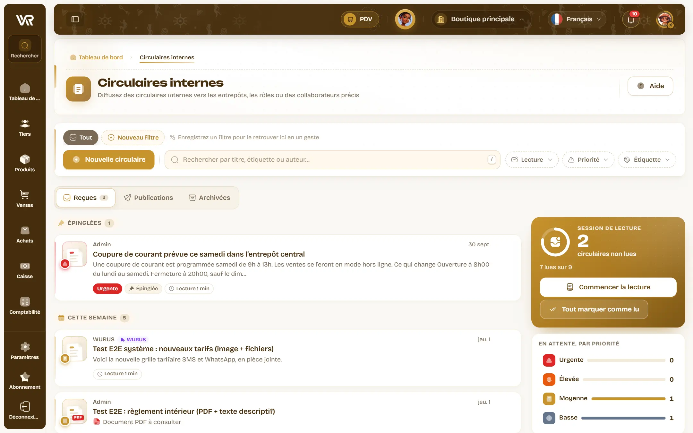Image resolution: width=693 pixels, height=433 pixels.
Task: Create a Nouvelle circulaire
Action: 109,160
